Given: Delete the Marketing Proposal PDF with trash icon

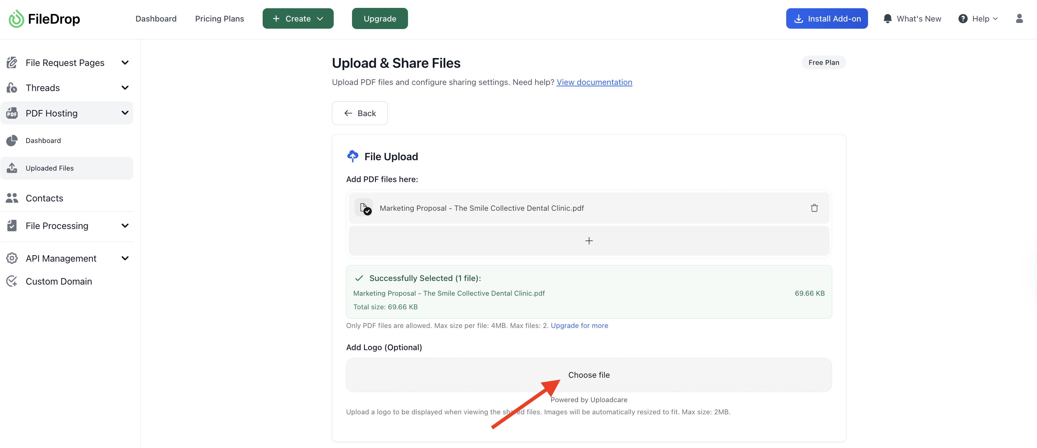Looking at the screenshot, I should pos(815,208).
